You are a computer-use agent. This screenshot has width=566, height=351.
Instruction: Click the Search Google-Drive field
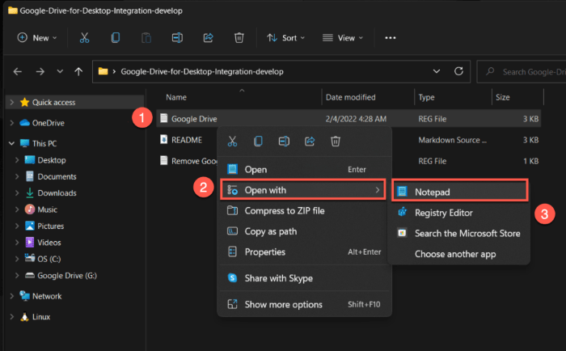tap(522, 72)
